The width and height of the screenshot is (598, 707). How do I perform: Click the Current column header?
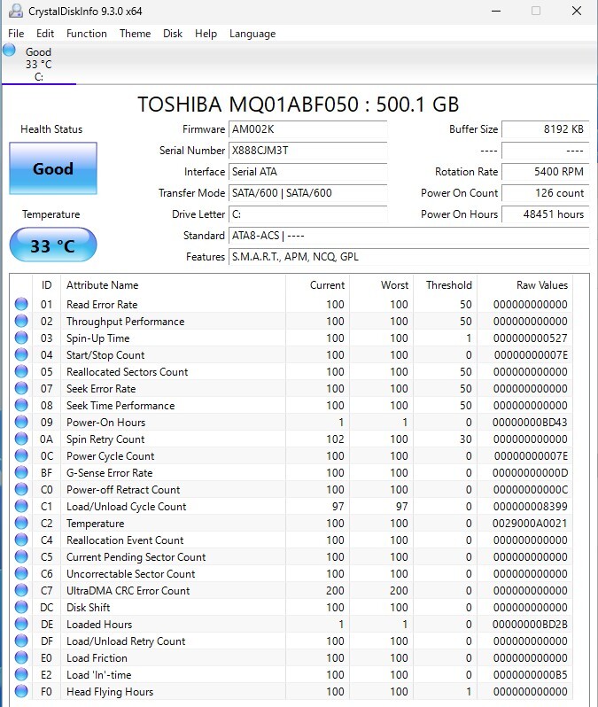coord(317,285)
